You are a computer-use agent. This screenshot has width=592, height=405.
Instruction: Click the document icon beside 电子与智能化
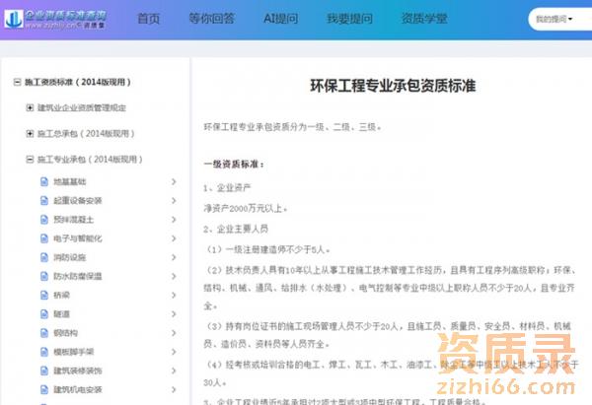[43, 238]
